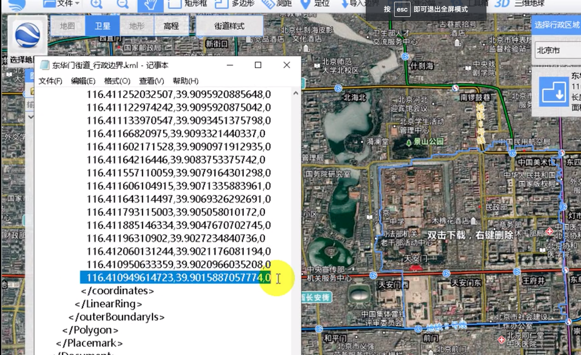Click the 前门 subway station marker
This screenshot has height=355, width=581.
click(x=418, y=329)
